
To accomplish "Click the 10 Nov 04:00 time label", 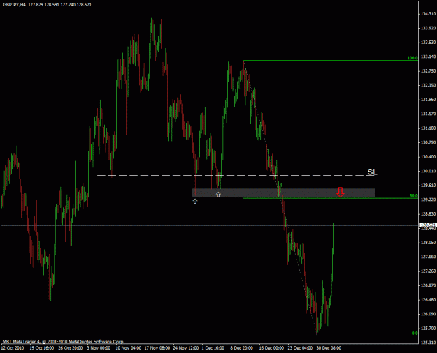I will (128, 348).
